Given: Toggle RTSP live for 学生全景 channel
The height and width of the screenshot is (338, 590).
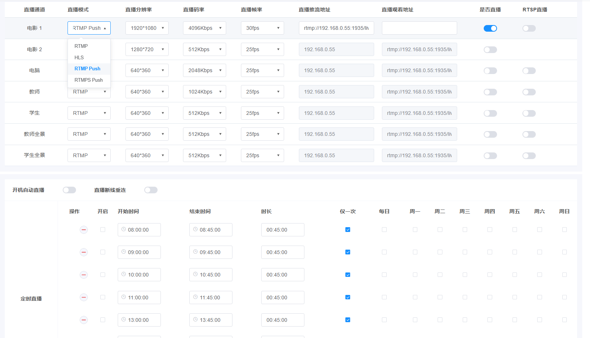Looking at the screenshot, I should pos(529,156).
